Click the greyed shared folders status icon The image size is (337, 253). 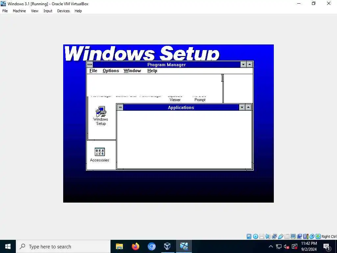point(287,237)
